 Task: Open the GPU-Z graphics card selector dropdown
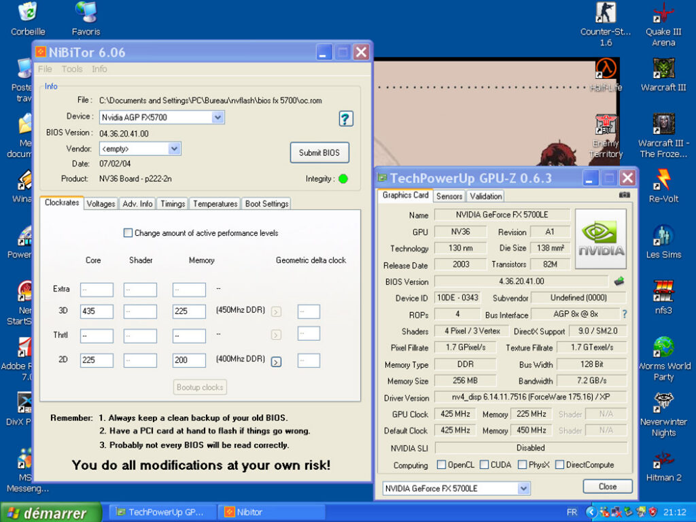click(523, 487)
